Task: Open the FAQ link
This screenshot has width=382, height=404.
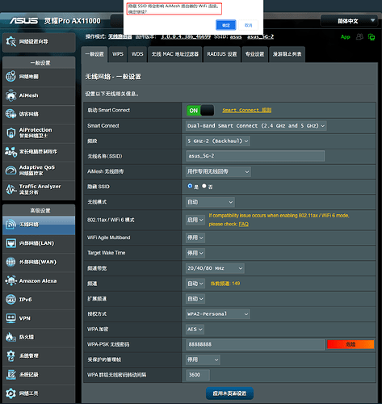Action: (x=244, y=224)
